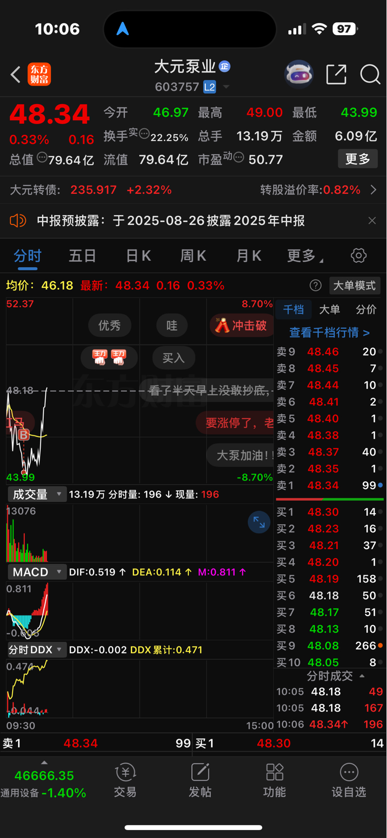Select the 卖9 48.46 order row
This screenshot has height=838, width=387.
(x=330, y=352)
